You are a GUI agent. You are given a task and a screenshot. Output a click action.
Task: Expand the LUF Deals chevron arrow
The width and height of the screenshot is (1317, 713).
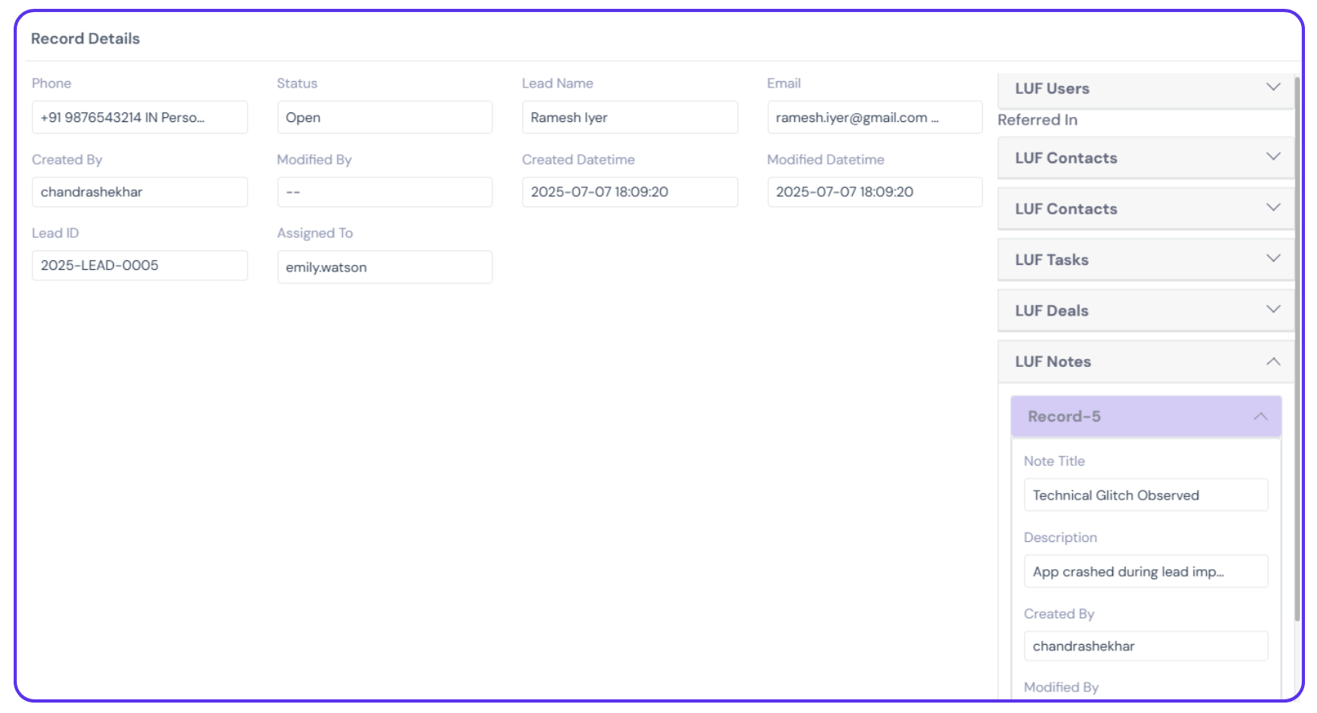(1273, 310)
